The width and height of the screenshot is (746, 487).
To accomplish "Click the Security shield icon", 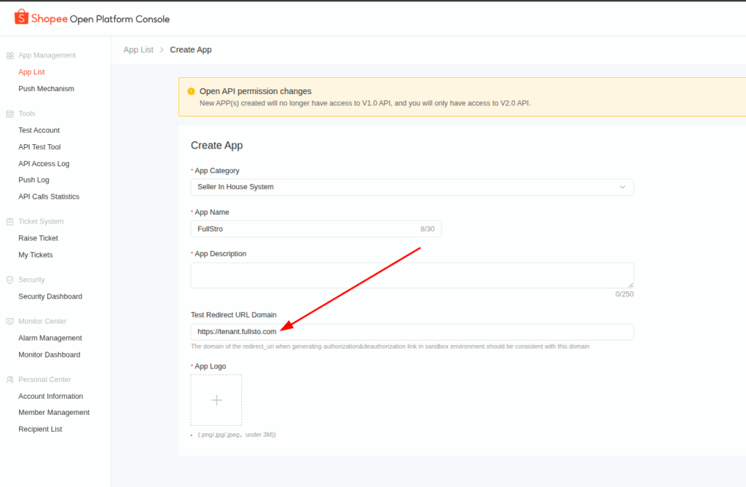I will (x=10, y=280).
